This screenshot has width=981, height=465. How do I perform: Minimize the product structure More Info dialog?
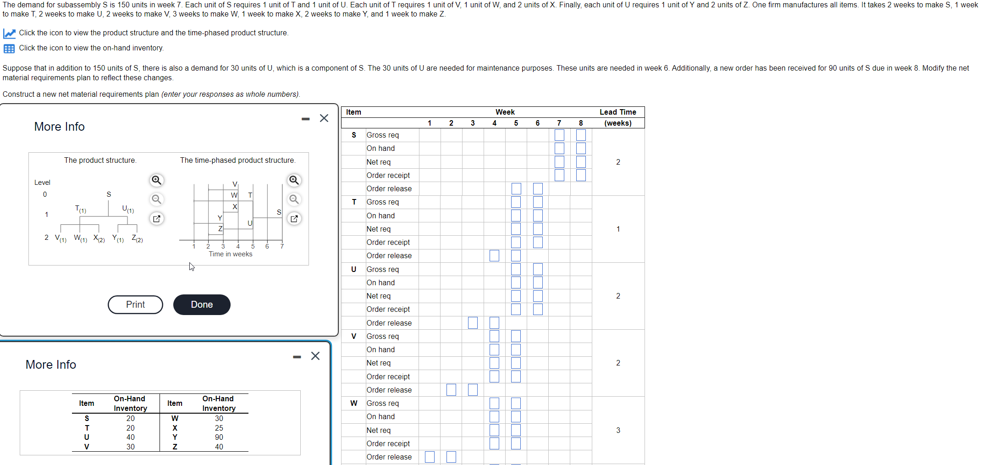(x=306, y=119)
